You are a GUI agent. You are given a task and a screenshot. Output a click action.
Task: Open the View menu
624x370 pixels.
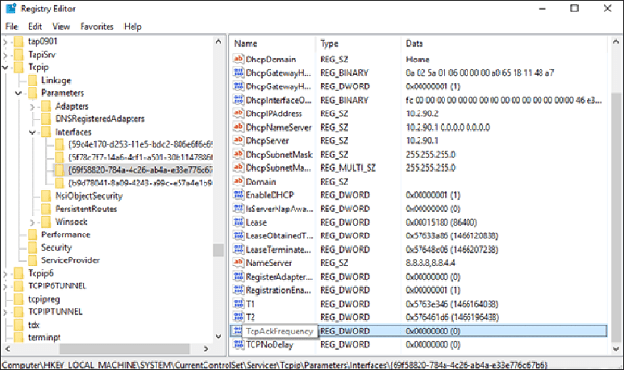(x=60, y=26)
